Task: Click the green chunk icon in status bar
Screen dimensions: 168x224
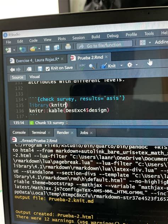Action: [x=32, y=123]
